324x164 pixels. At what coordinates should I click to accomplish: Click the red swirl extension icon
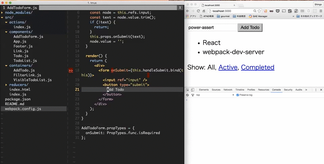[x=266, y=11]
